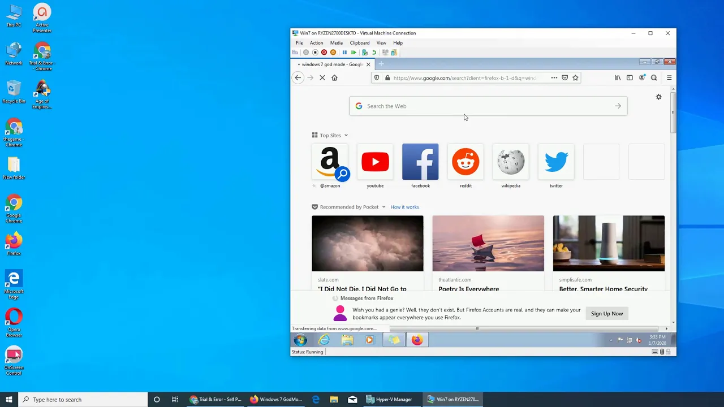Open Firefox Account icon
724x407 pixels.
tap(642, 78)
